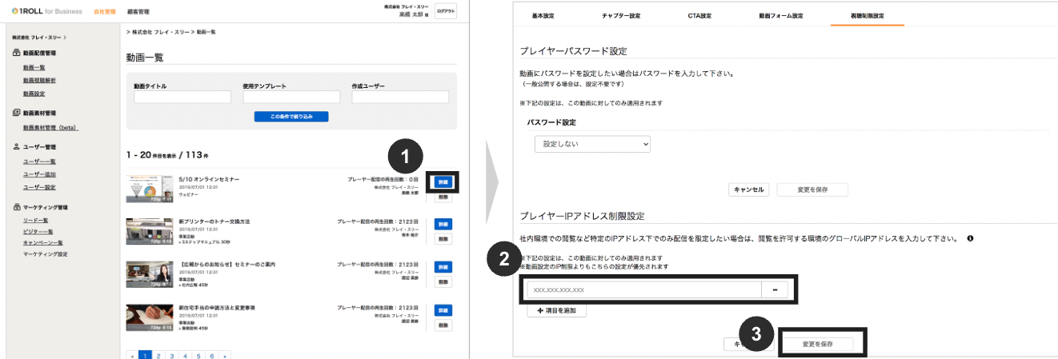
Task: Click この条件で絞り込み filter button
Action: [291, 117]
